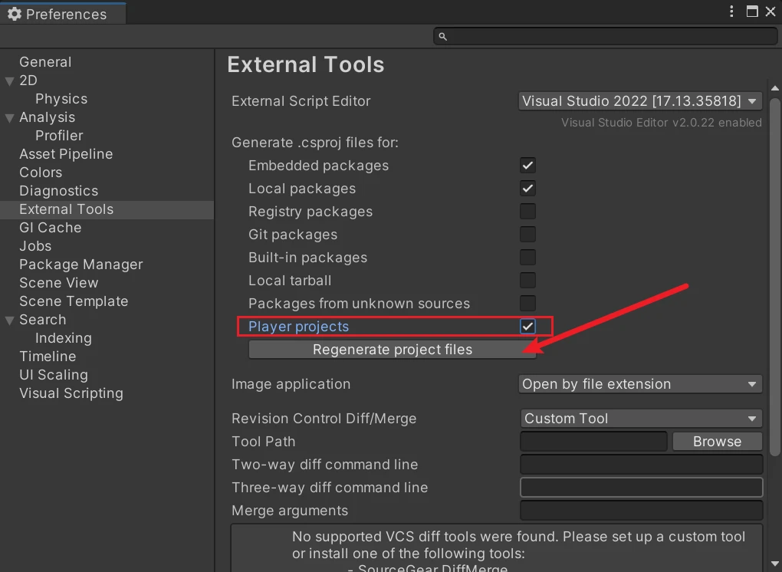Open Image application dropdown
Screen dimensions: 782x572
[x=640, y=384]
